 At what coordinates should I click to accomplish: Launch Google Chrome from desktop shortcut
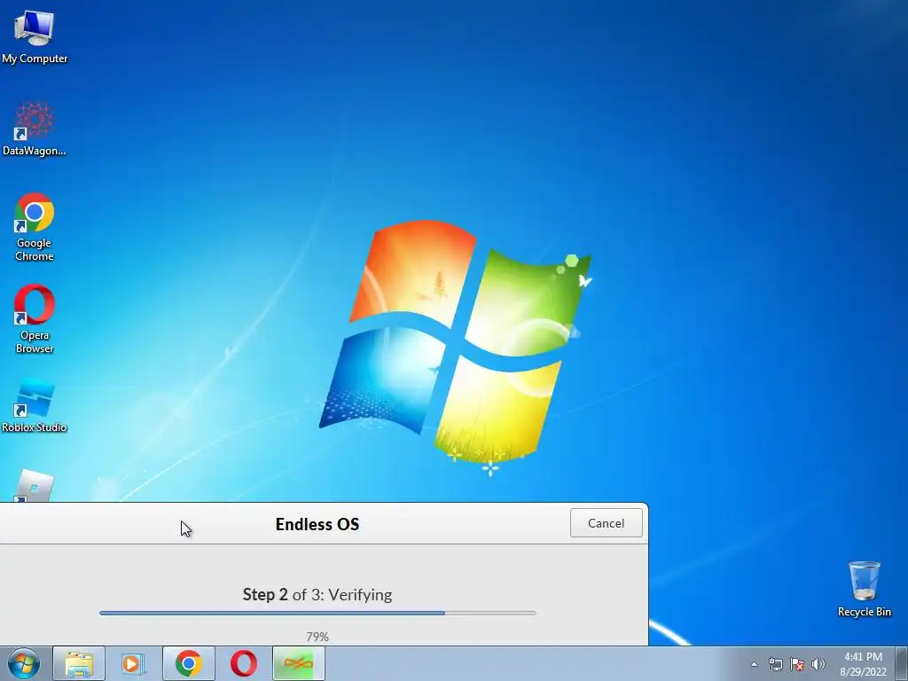[35, 227]
